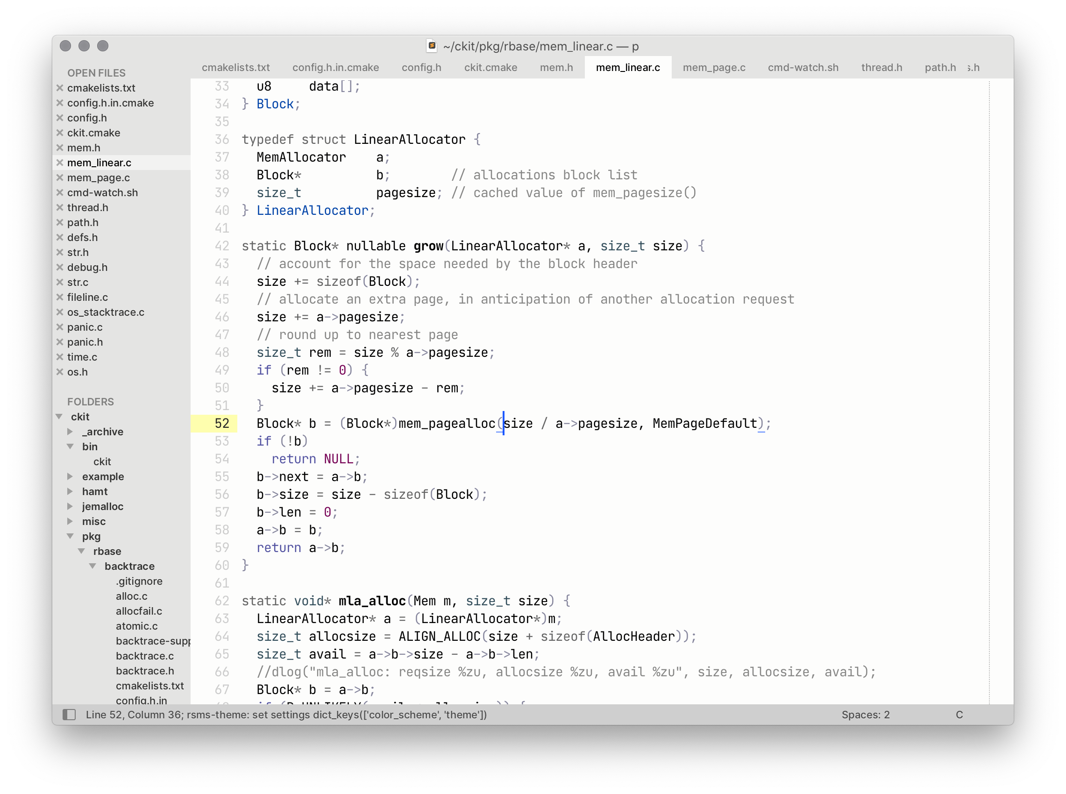Viewport: 1066px width, 794px height.
Task: Open Spaces: 2 indentation menu
Action: (865, 715)
